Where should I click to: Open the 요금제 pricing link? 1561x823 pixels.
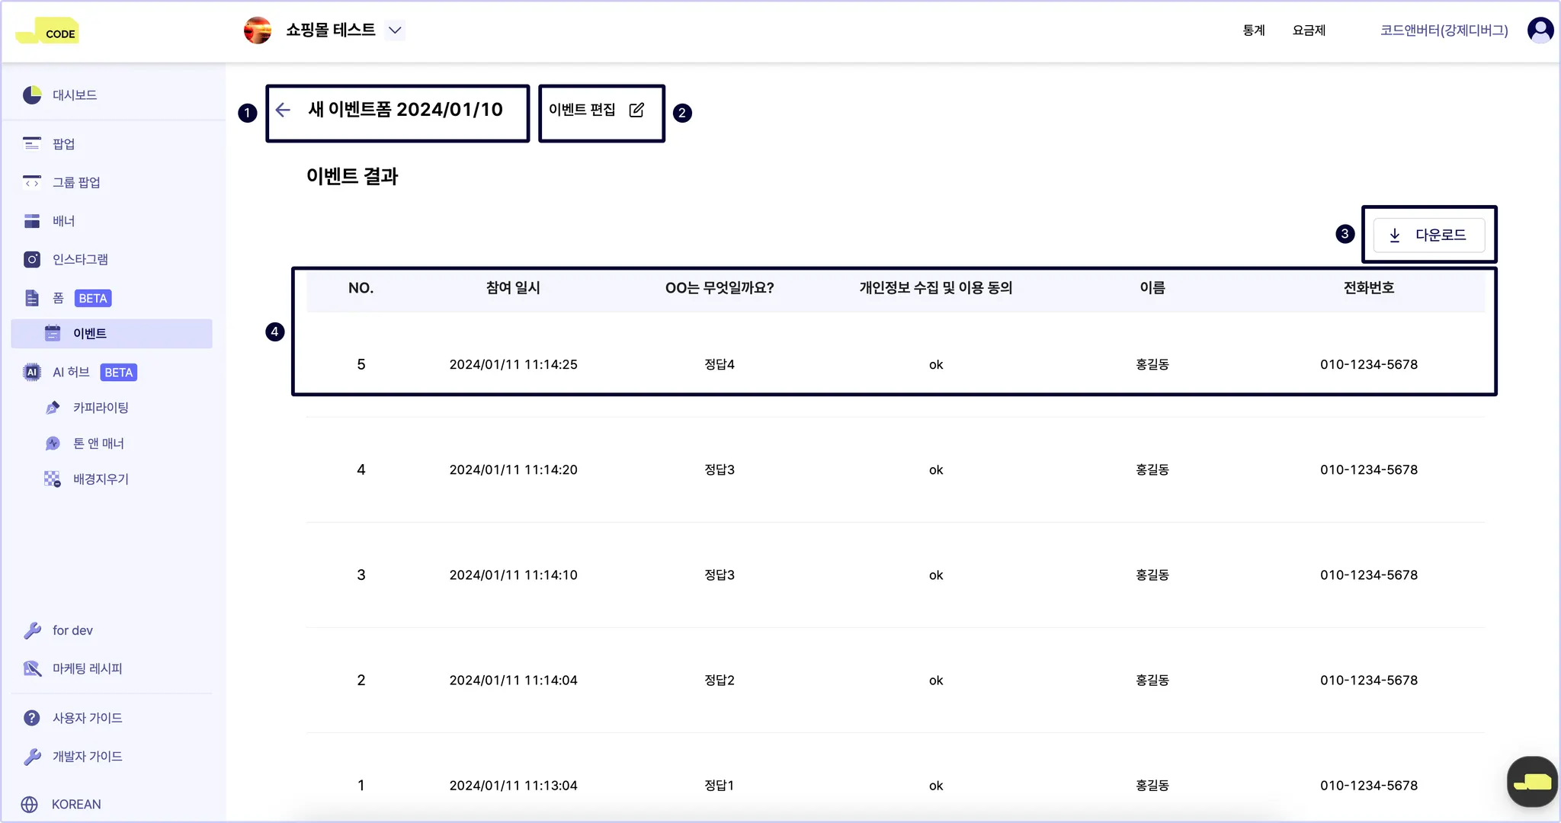tap(1309, 30)
